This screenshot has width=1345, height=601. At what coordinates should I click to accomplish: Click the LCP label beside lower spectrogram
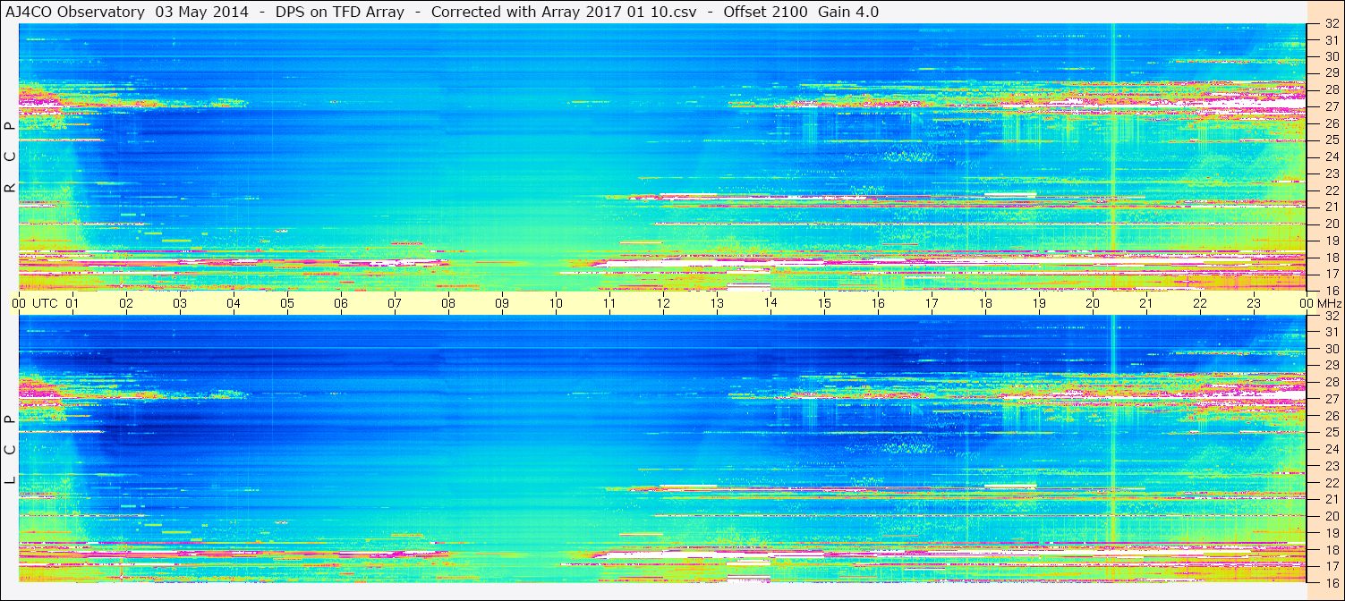tap(10, 450)
